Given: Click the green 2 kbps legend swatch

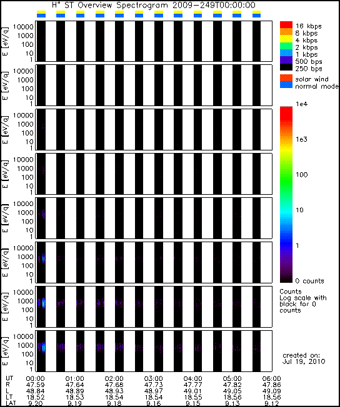Looking at the screenshot, I should point(286,46).
